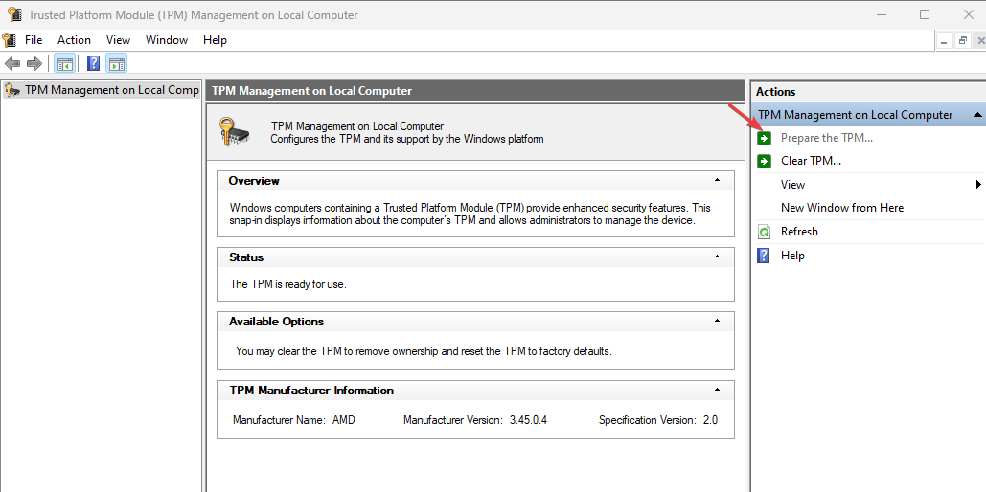Open the Action menu

(x=74, y=40)
